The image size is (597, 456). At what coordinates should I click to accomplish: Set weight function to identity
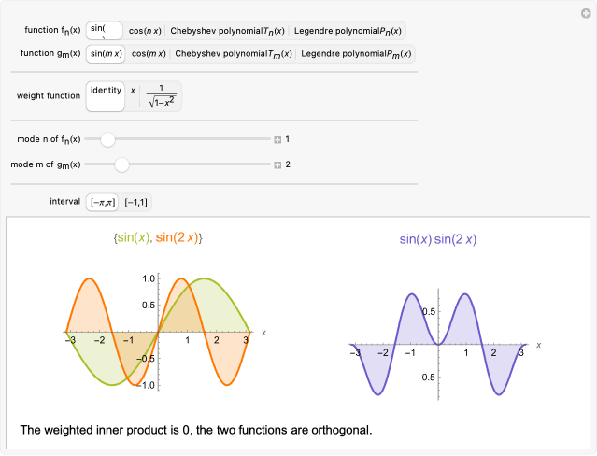[x=105, y=96]
